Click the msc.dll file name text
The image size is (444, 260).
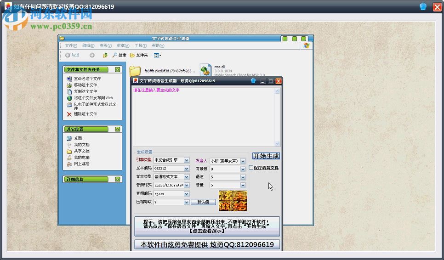pos(219,67)
